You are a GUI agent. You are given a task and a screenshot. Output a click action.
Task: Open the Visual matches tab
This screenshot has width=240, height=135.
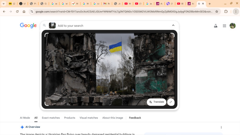pyautogui.click(x=89, y=118)
